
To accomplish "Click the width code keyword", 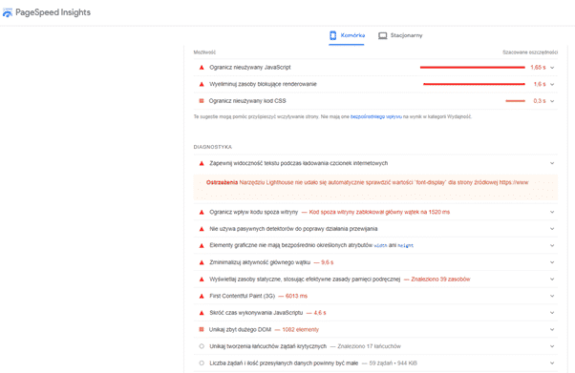I will click(380, 246).
